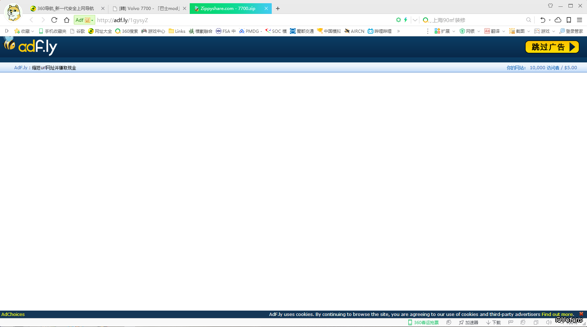
Task: Click the search magnifier icon
Action: coord(529,20)
